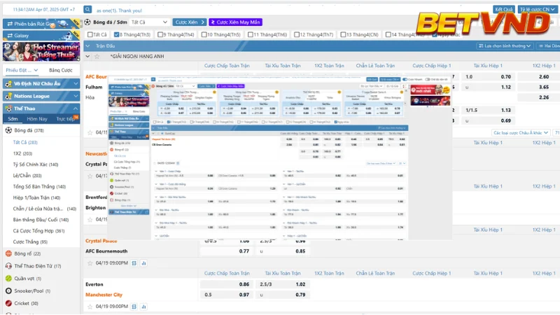Click the Bóng rổ basketball icon
Viewport: 560px width, 315px height.
click(x=8, y=253)
